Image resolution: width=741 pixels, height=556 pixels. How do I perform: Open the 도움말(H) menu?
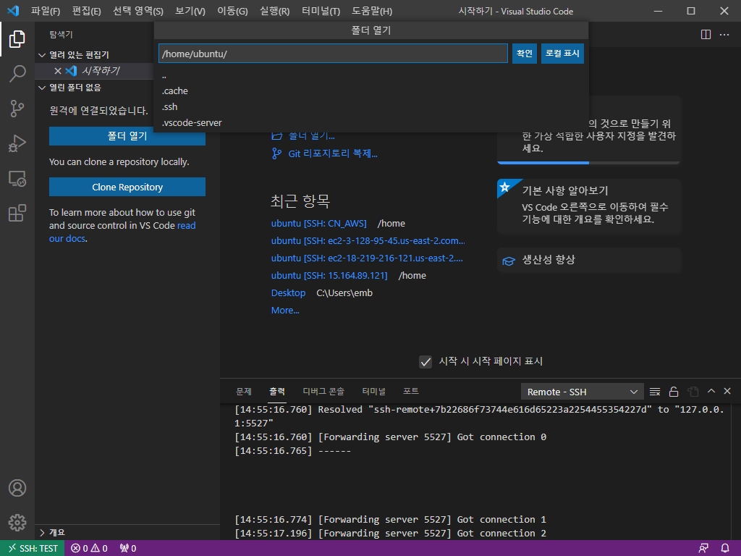(372, 11)
